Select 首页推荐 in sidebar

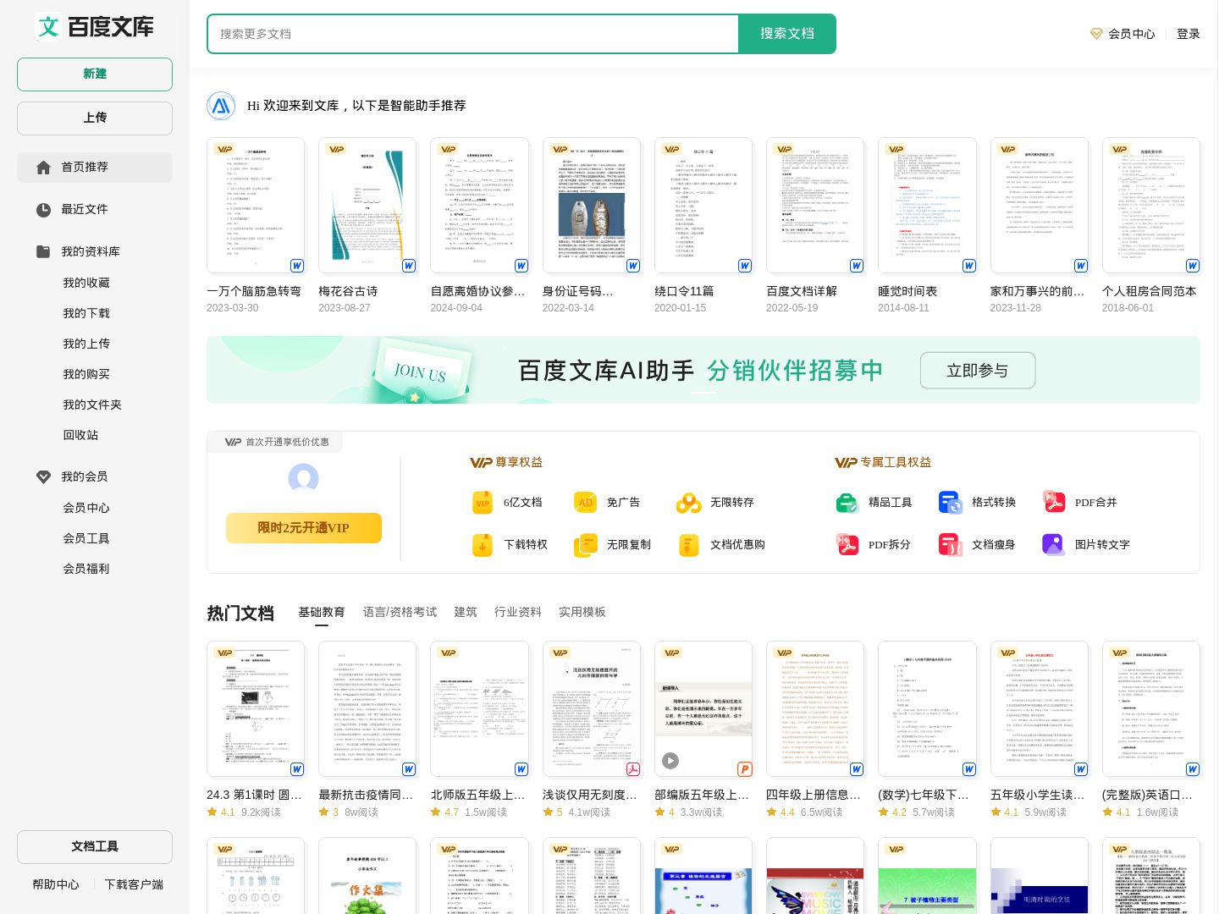95,168
